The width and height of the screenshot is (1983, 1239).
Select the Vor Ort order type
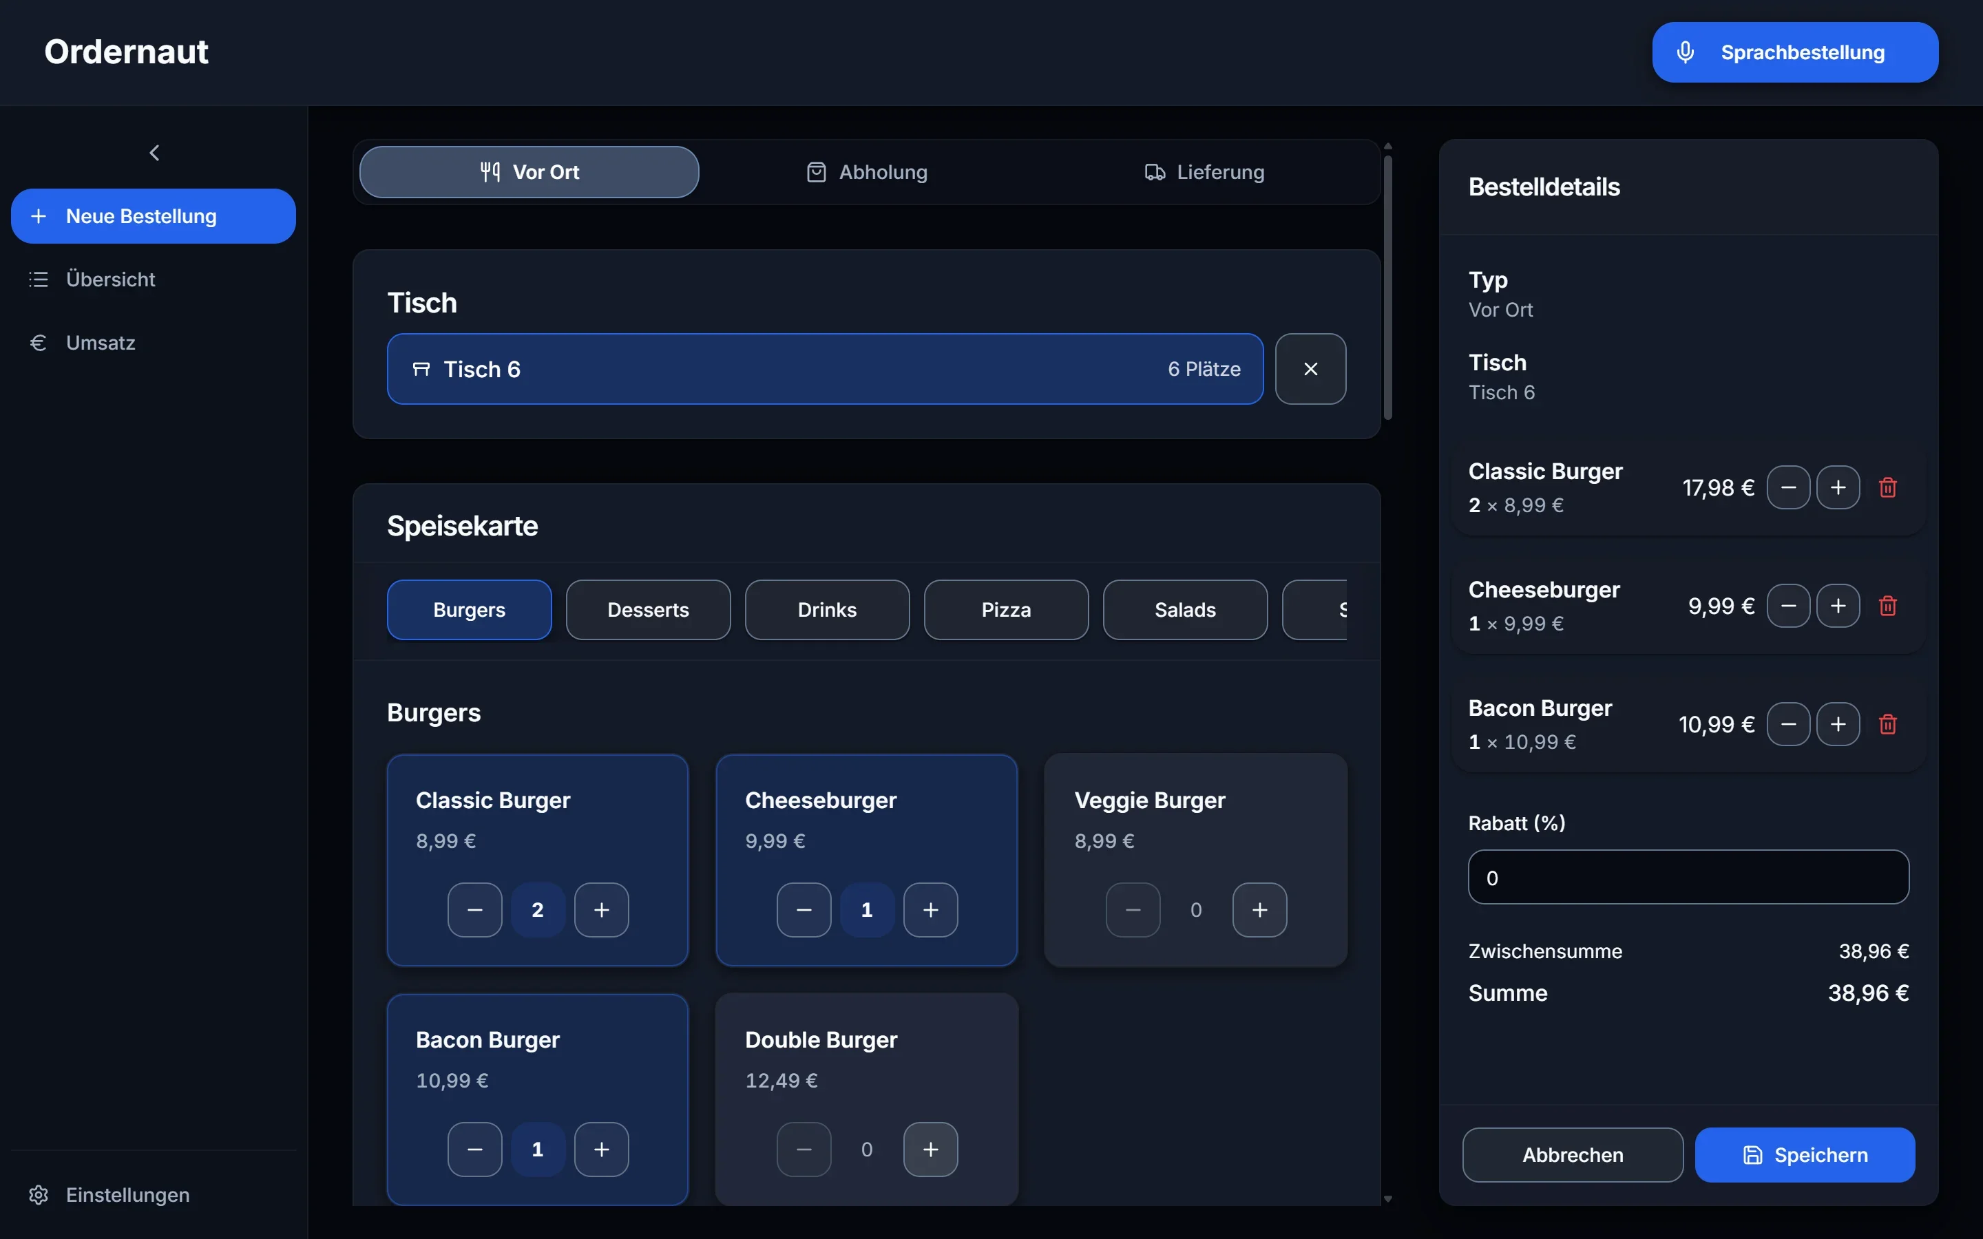[x=529, y=172]
